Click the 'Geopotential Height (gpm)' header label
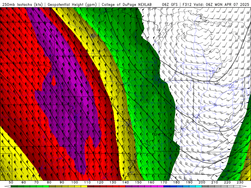 [x=72, y=4]
